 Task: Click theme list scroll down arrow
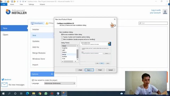pos(77,59)
